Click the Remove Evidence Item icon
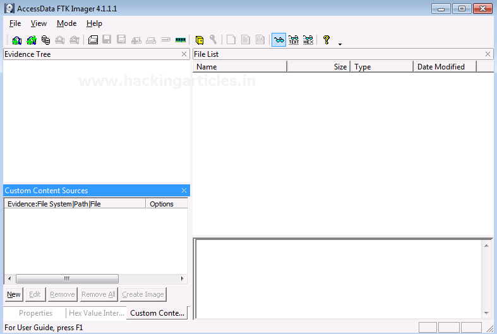This screenshot has width=497, height=334. [x=60, y=40]
